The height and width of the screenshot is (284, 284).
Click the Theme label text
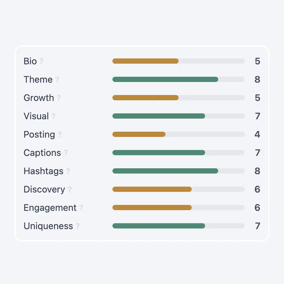tap(37, 79)
